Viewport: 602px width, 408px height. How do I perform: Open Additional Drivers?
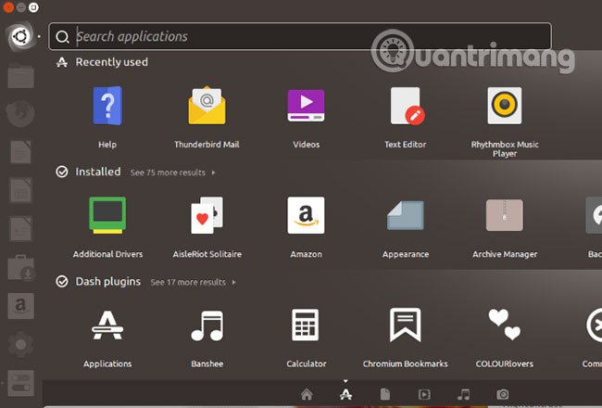coord(107,215)
